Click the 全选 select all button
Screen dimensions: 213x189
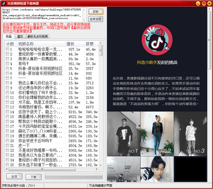coord(14,176)
